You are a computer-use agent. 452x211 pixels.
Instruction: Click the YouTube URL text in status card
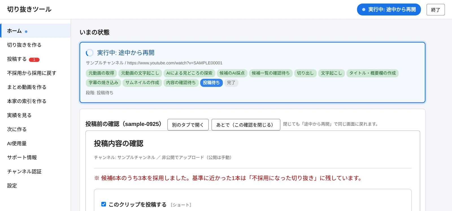coord(175,63)
